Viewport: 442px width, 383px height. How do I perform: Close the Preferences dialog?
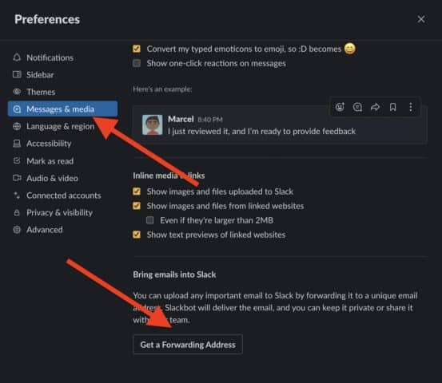pyautogui.click(x=421, y=19)
